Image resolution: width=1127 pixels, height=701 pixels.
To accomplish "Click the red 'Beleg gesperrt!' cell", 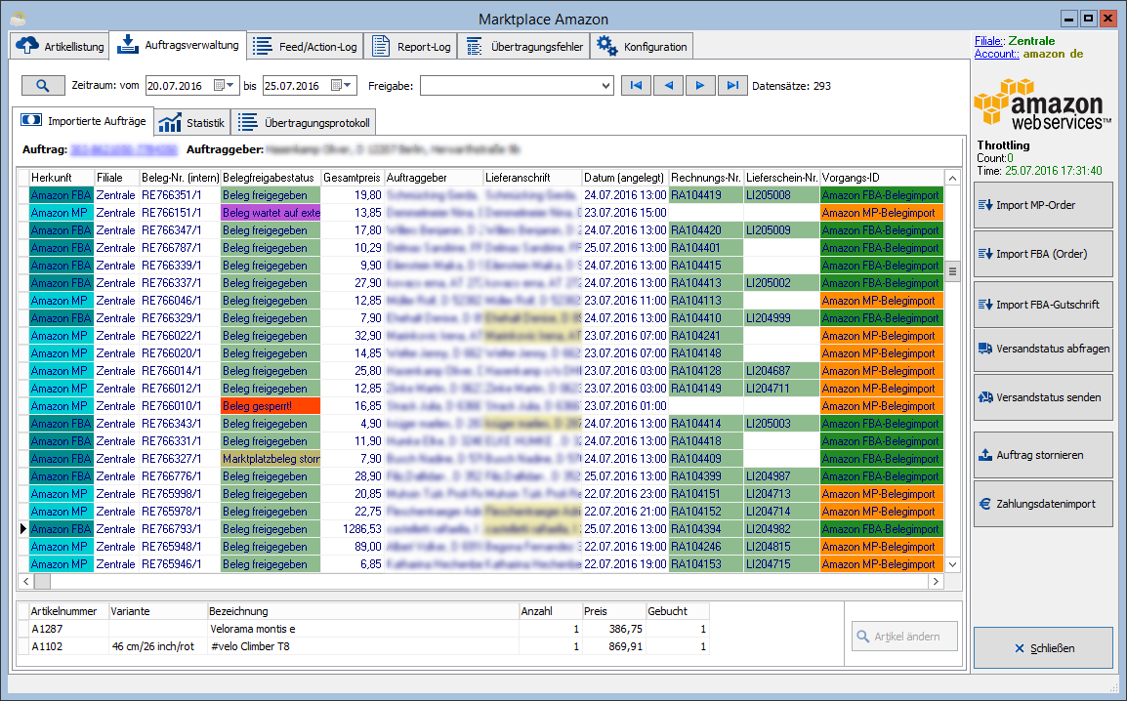I will click(x=271, y=406).
